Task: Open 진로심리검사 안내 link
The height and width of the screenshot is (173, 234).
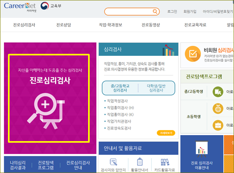Action: coord(78,165)
